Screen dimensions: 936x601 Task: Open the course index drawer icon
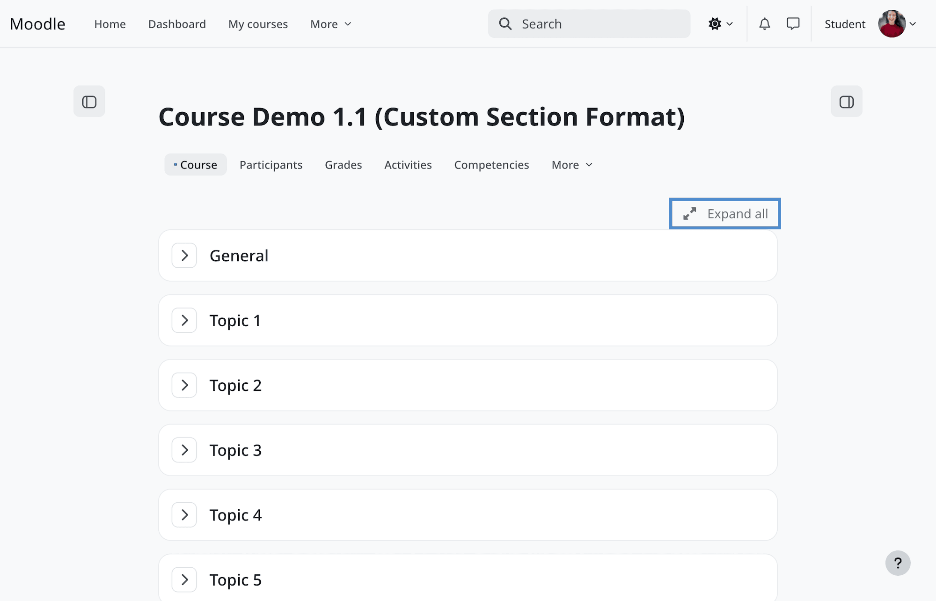(89, 102)
